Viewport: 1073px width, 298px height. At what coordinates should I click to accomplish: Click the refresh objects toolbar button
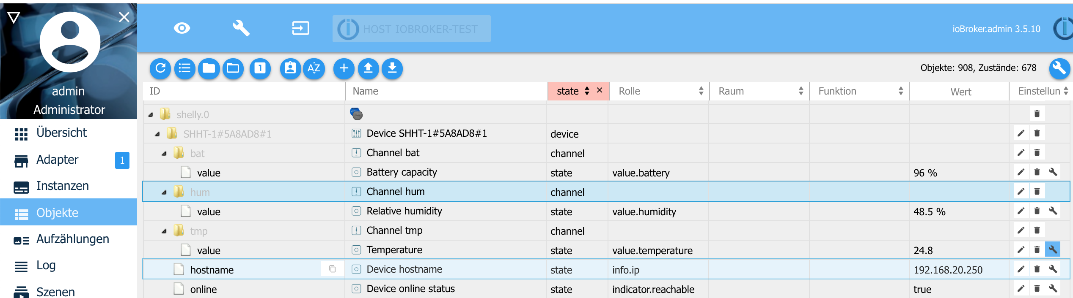tap(160, 68)
